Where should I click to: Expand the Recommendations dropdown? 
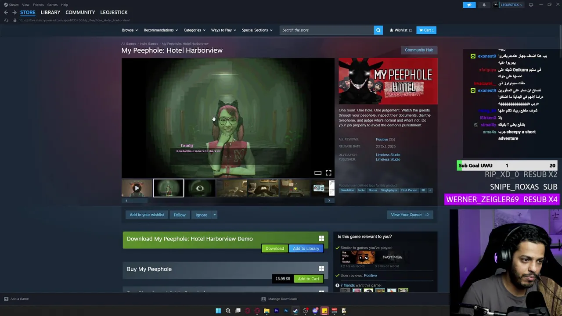[x=161, y=30]
